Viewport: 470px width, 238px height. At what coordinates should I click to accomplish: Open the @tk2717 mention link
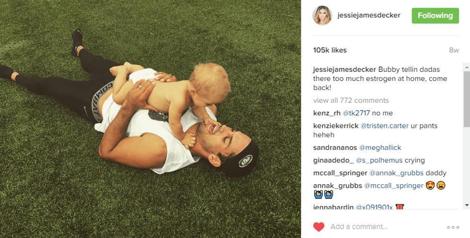(356, 113)
